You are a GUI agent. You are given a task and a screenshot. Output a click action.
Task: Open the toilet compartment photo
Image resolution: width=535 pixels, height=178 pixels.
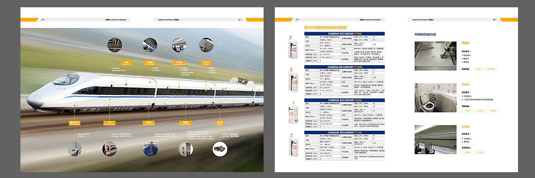pyautogui.click(x=435, y=98)
